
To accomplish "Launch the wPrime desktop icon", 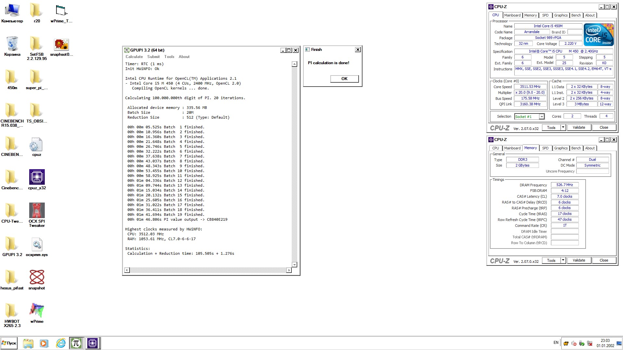I will coord(37,314).
